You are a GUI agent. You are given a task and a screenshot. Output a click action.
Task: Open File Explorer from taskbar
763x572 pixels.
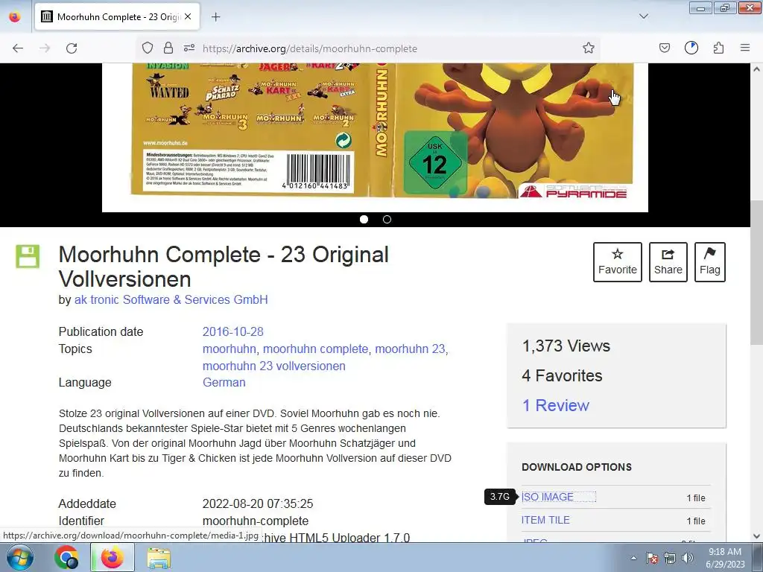159,558
